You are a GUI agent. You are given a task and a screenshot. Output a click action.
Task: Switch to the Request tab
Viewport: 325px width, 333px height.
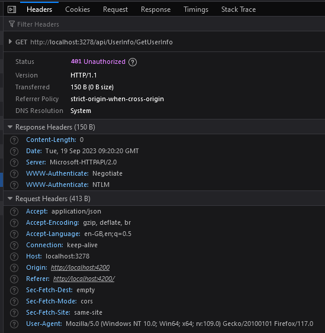pyautogui.click(x=115, y=9)
